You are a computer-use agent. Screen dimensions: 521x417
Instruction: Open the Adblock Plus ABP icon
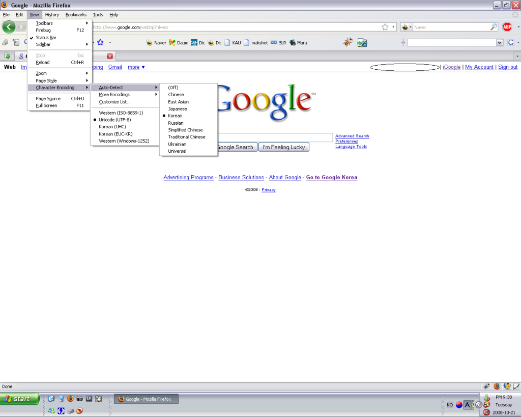pyautogui.click(x=507, y=27)
